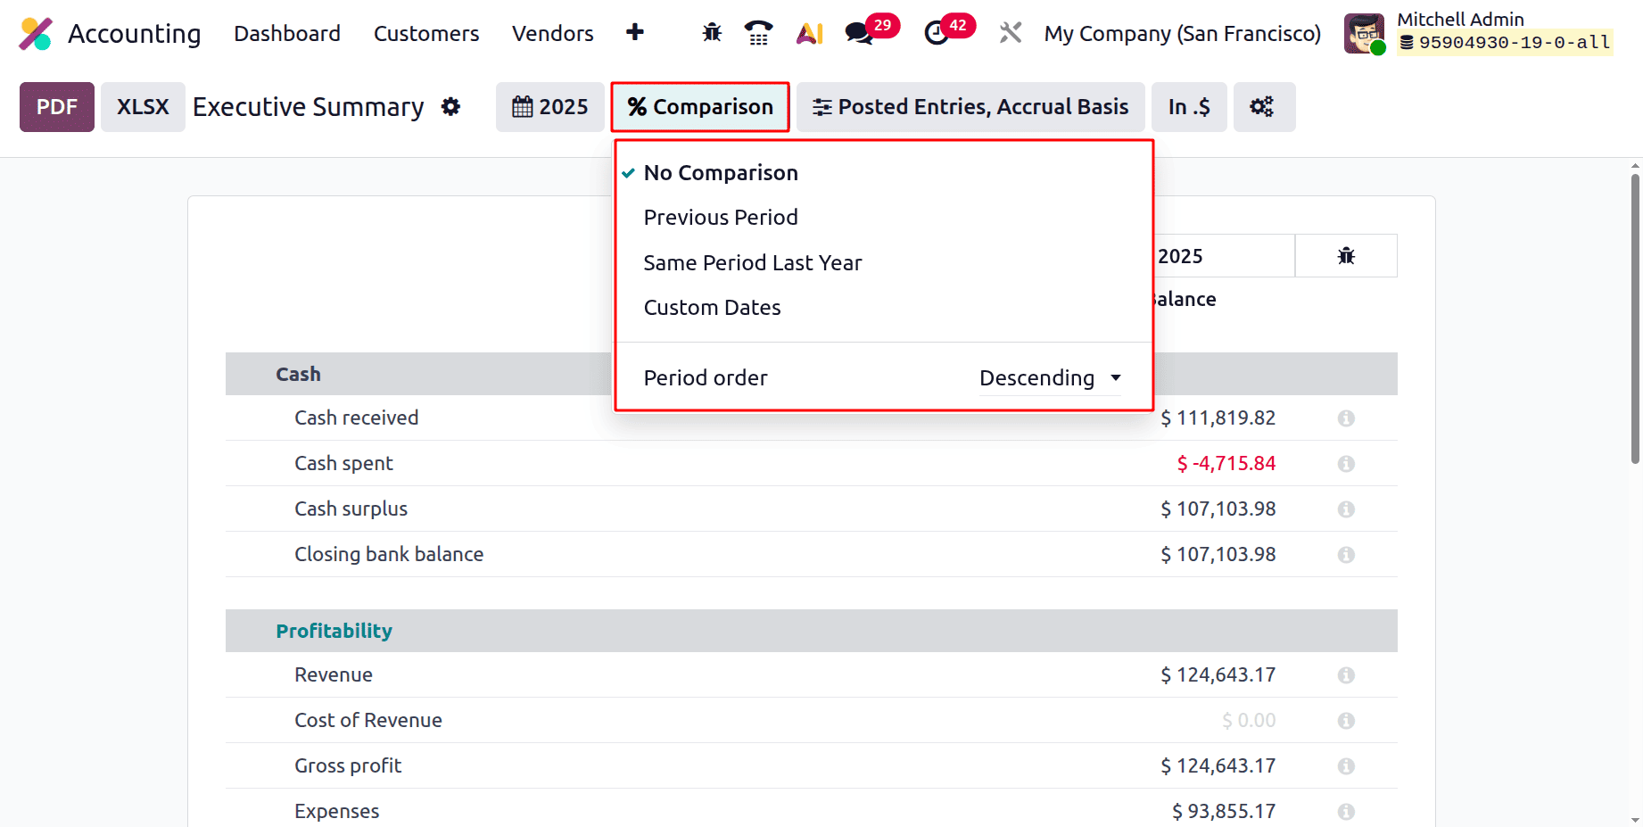Export the report as PDF
This screenshot has width=1643, height=827.
click(x=56, y=106)
